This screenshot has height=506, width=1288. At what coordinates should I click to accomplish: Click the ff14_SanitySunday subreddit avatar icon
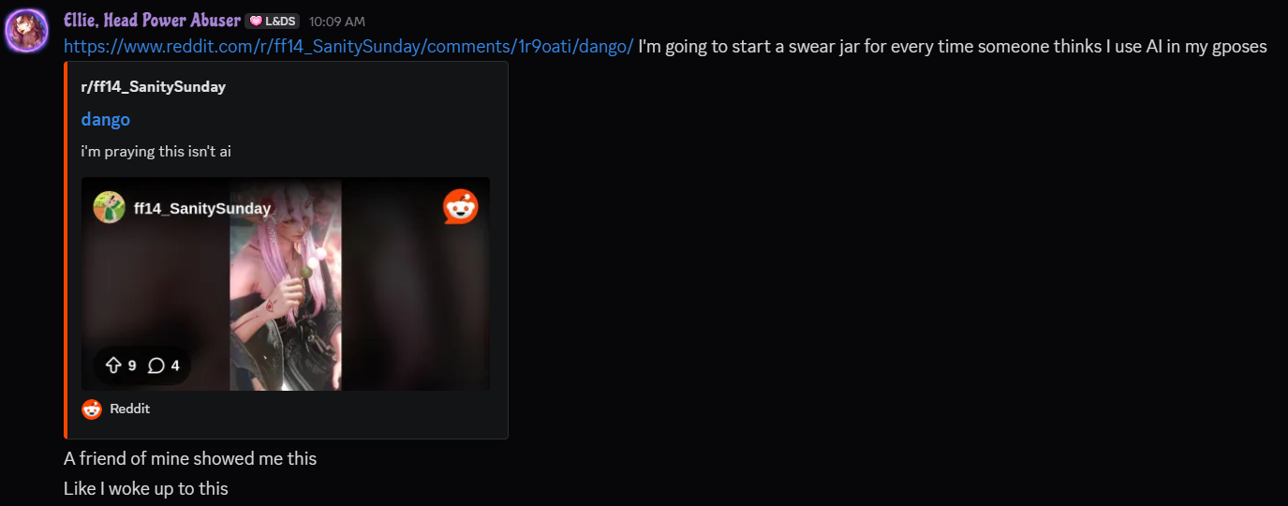109,207
